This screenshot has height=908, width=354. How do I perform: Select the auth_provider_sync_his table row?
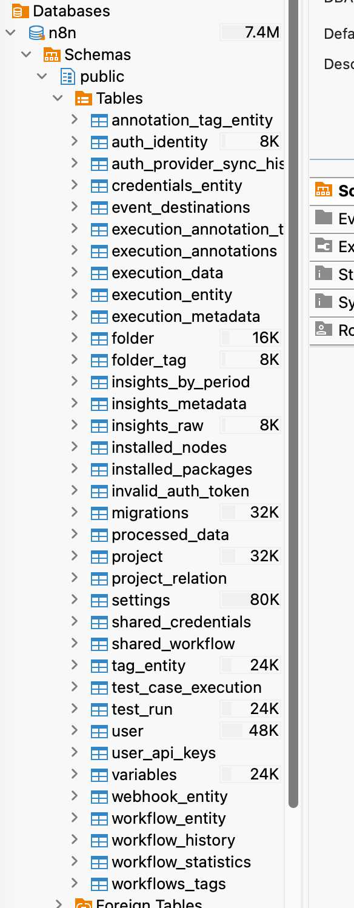[x=198, y=164]
